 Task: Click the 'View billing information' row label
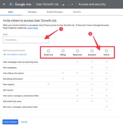(x=14, y=73)
